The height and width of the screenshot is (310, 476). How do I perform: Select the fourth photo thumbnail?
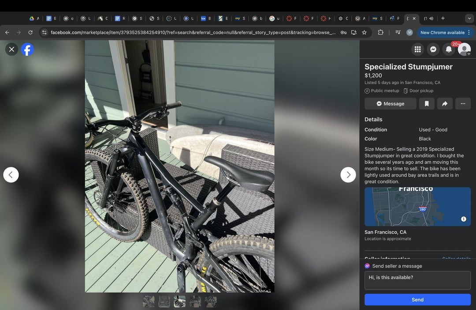click(195, 302)
